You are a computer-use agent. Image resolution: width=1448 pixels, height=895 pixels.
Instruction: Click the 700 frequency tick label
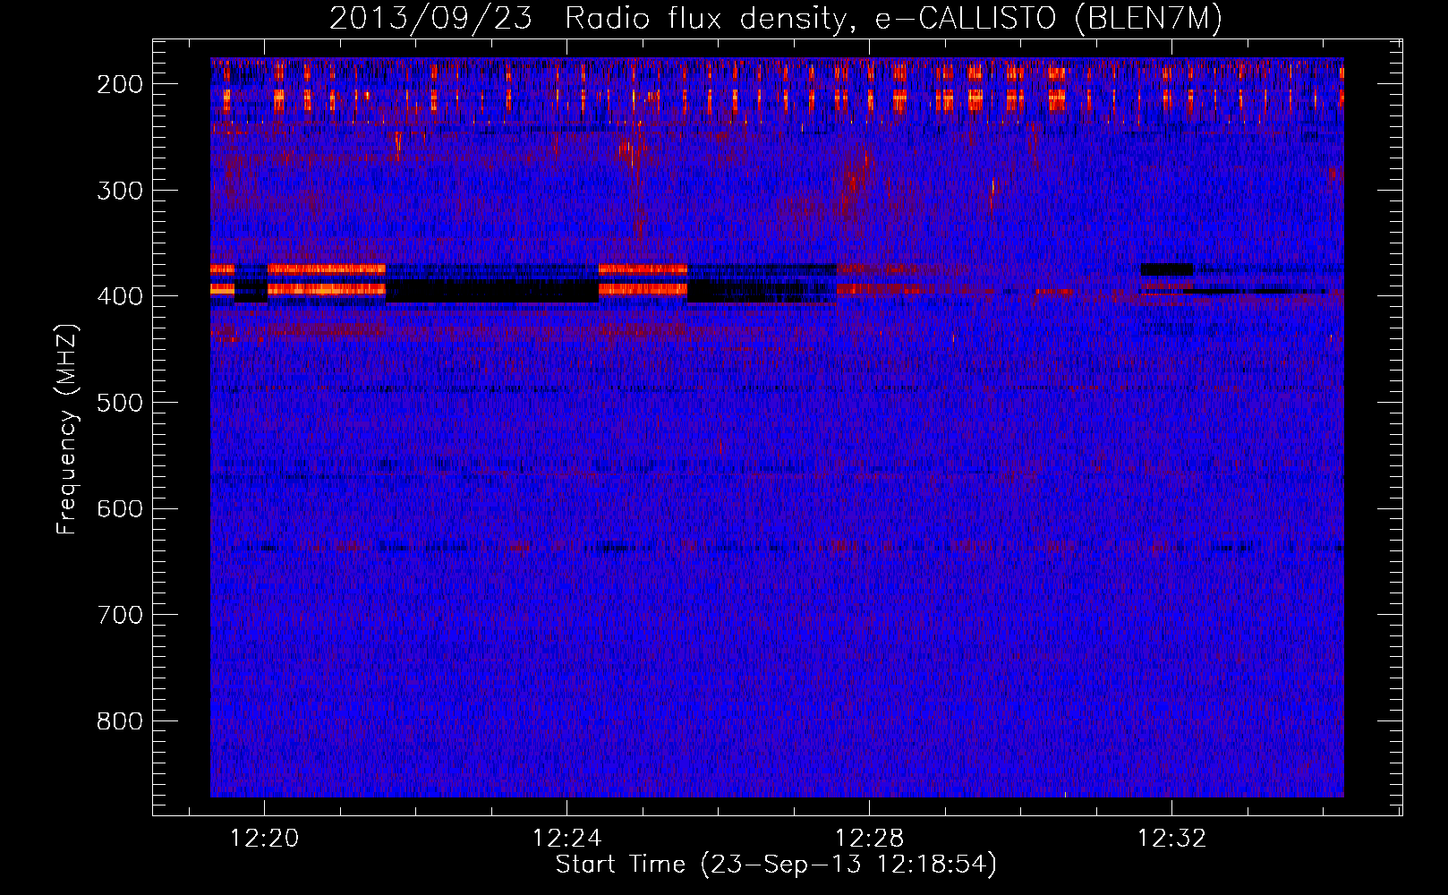(x=119, y=615)
